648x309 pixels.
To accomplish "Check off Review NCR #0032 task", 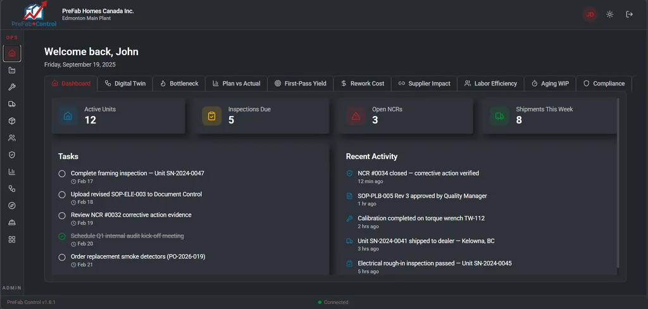I will click(62, 215).
